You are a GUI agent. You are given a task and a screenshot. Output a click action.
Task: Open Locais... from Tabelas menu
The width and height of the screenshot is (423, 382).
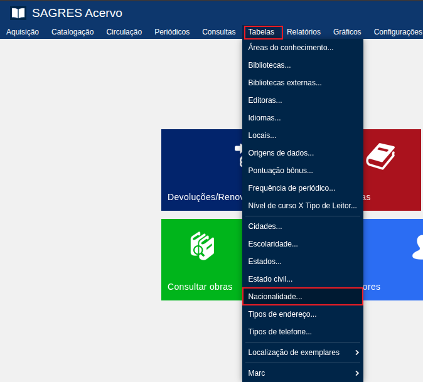(303, 135)
